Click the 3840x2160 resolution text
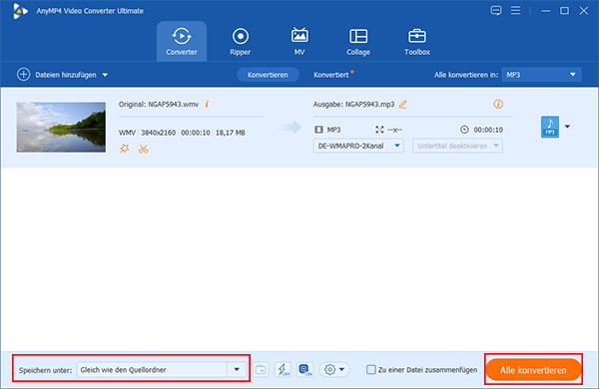 [158, 133]
